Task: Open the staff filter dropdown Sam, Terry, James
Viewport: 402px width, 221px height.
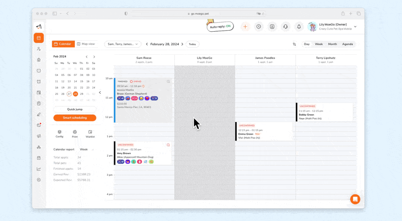Action: (x=123, y=44)
